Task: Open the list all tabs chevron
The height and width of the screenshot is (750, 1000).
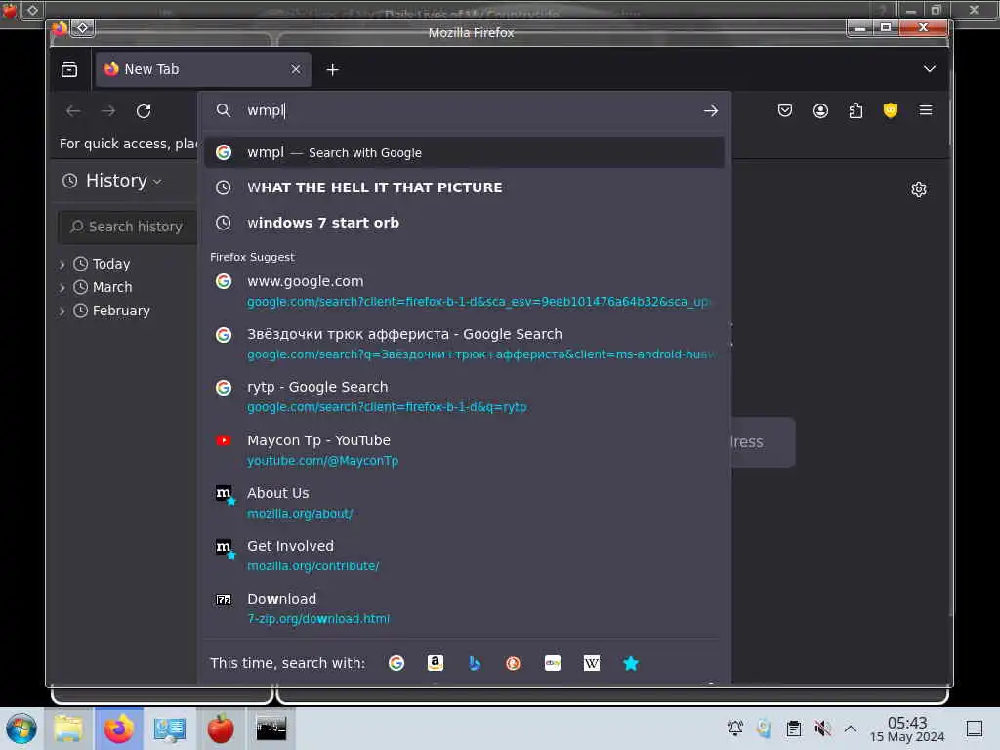Action: [x=930, y=69]
